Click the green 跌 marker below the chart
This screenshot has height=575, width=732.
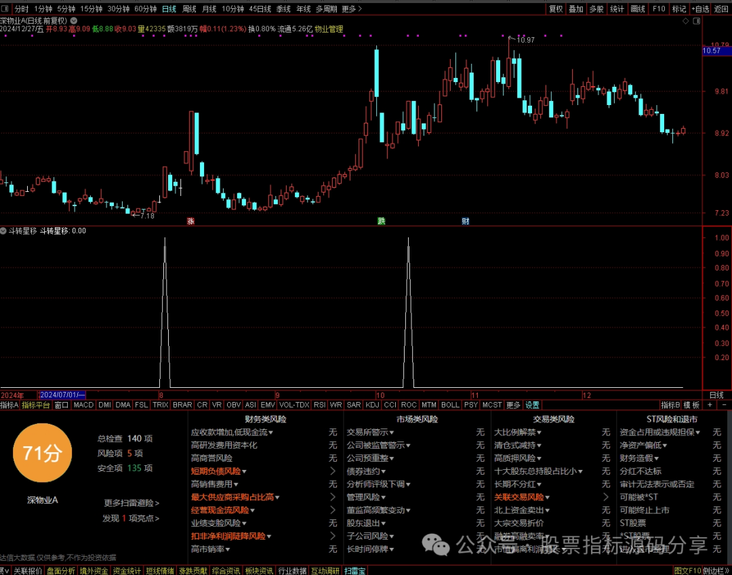[382, 222]
